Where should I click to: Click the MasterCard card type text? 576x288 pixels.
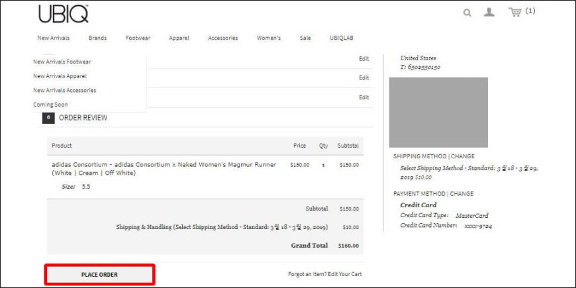(471, 216)
